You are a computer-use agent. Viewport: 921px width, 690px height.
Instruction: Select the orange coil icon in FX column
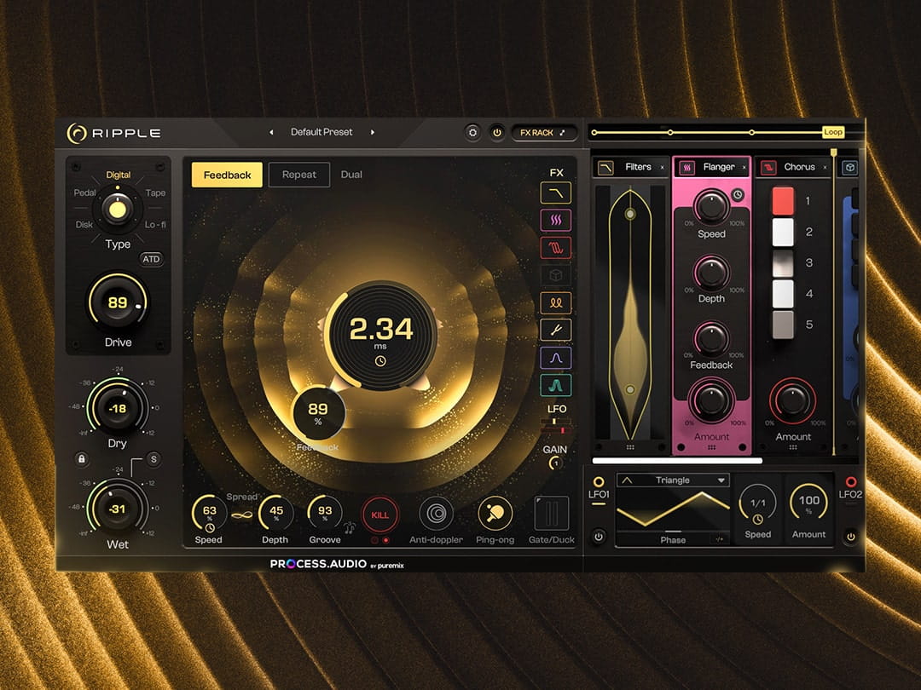[x=556, y=302]
